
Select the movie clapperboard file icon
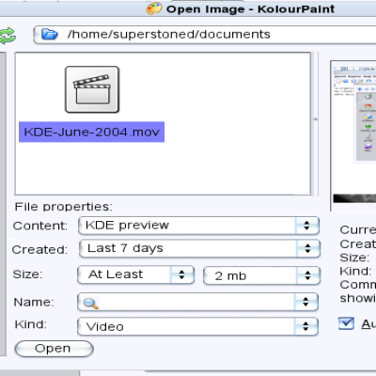point(92,89)
